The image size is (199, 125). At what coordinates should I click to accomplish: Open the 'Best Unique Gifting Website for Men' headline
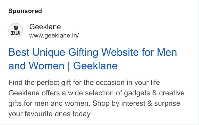[x=93, y=52]
